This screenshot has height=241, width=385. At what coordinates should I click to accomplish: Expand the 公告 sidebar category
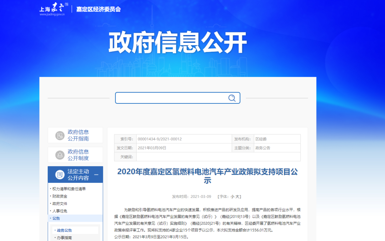56,218
